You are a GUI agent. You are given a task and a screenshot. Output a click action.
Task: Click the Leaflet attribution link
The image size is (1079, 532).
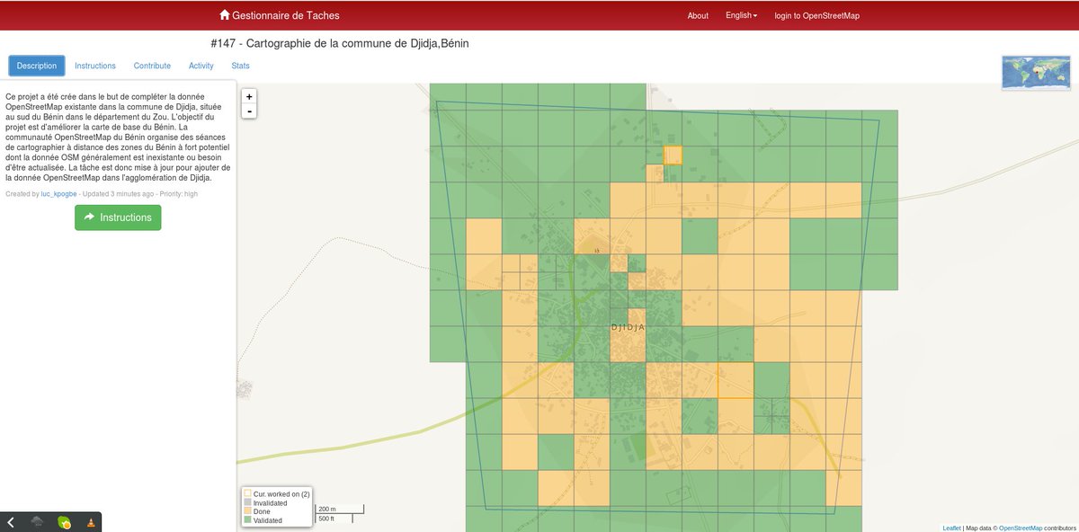[951, 528]
